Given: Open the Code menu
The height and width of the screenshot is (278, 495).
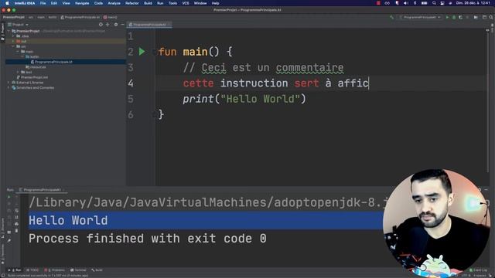Looking at the screenshot, I should pos(98,3).
